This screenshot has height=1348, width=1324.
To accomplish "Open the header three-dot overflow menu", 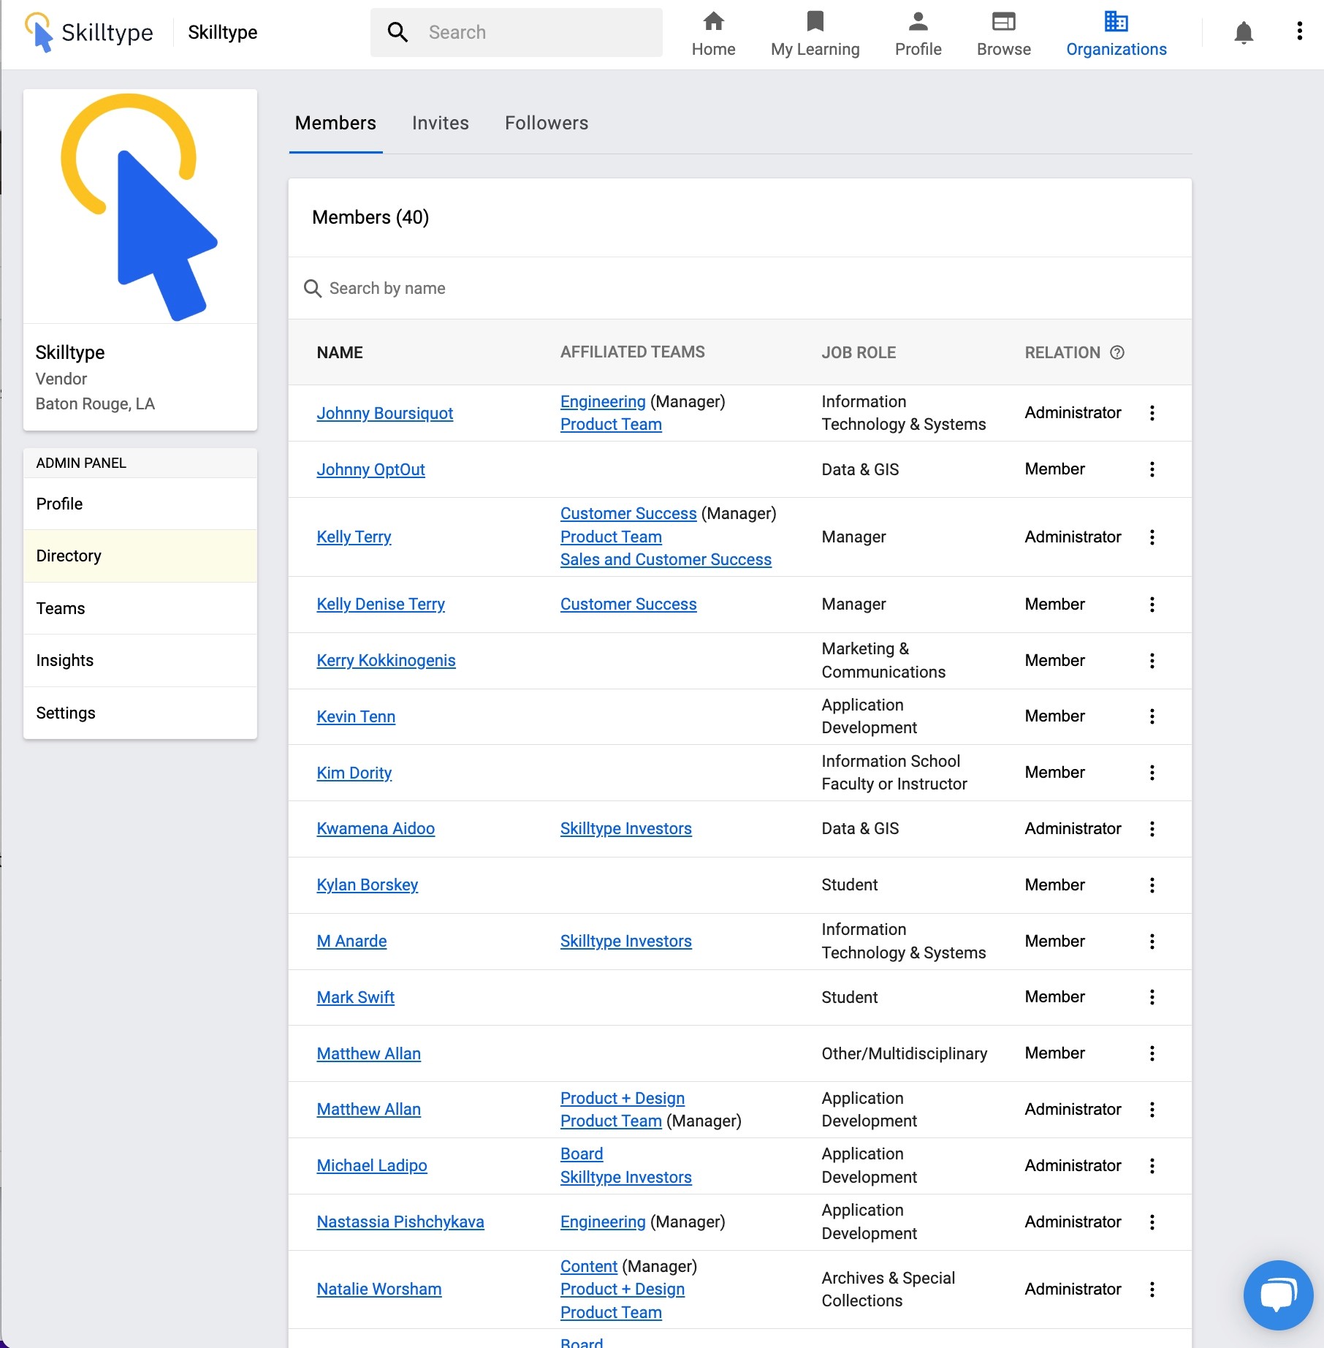I will pyautogui.click(x=1299, y=31).
